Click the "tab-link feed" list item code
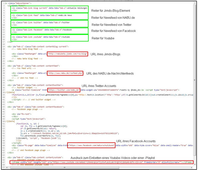 (x=50, y=16)
